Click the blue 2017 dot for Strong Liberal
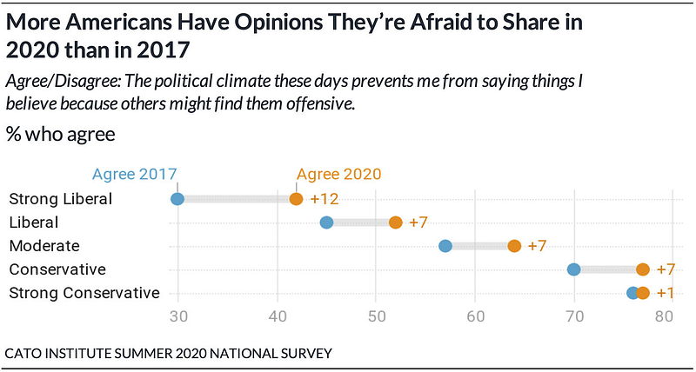Image resolution: width=696 pixels, height=372 pixels. pyautogui.click(x=177, y=199)
